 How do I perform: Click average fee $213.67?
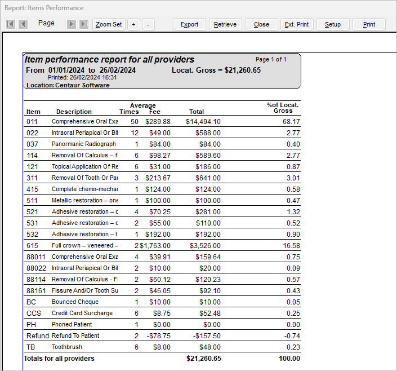pyautogui.click(x=158, y=178)
